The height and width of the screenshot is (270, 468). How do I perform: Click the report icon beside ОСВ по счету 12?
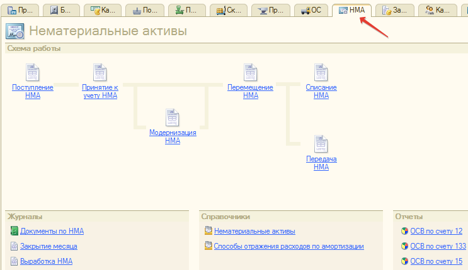(404, 231)
